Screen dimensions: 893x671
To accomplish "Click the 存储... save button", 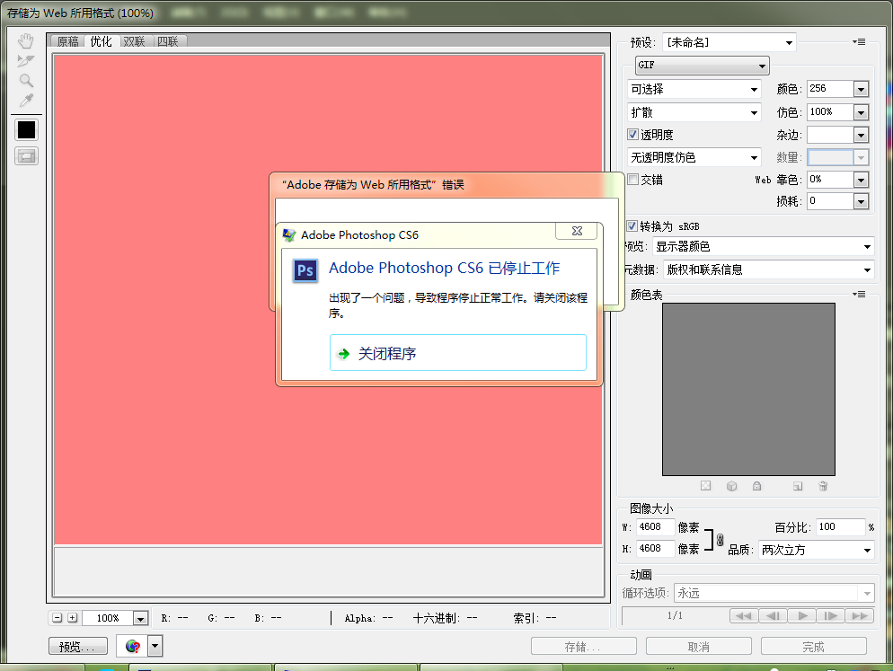I will (x=583, y=647).
